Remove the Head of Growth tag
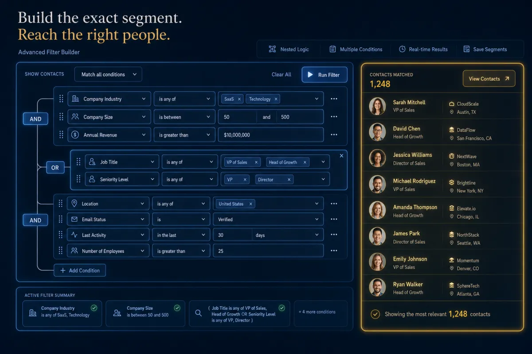This screenshot has width=532, height=354. pyautogui.click(x=305, y=162)
